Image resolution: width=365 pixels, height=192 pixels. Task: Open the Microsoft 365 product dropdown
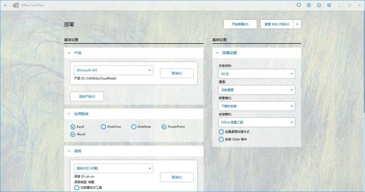click(113, 70)
